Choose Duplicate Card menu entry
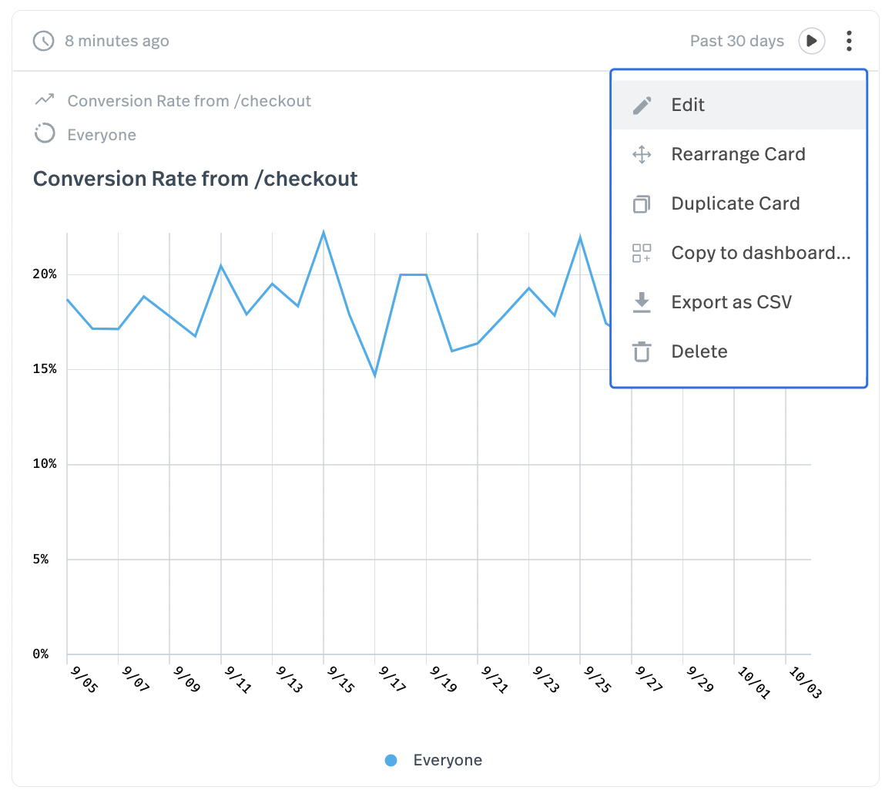This screenshot has width=892, height=797. (735, 204)
